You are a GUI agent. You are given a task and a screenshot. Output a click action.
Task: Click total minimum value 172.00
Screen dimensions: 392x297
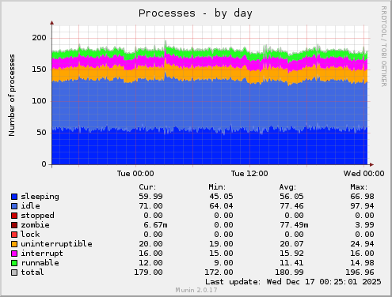(x=219, y=273)
